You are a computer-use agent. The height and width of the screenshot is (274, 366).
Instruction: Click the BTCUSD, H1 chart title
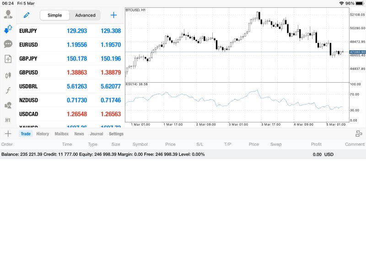click(135, 10)
